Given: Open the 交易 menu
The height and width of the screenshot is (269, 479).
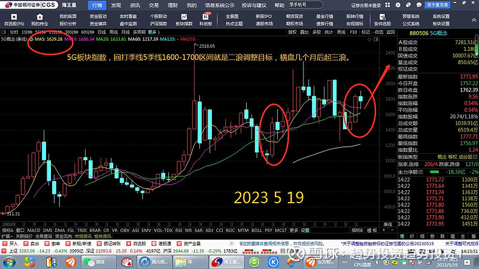Looking at the screenshot, I should tap(154, 5).
